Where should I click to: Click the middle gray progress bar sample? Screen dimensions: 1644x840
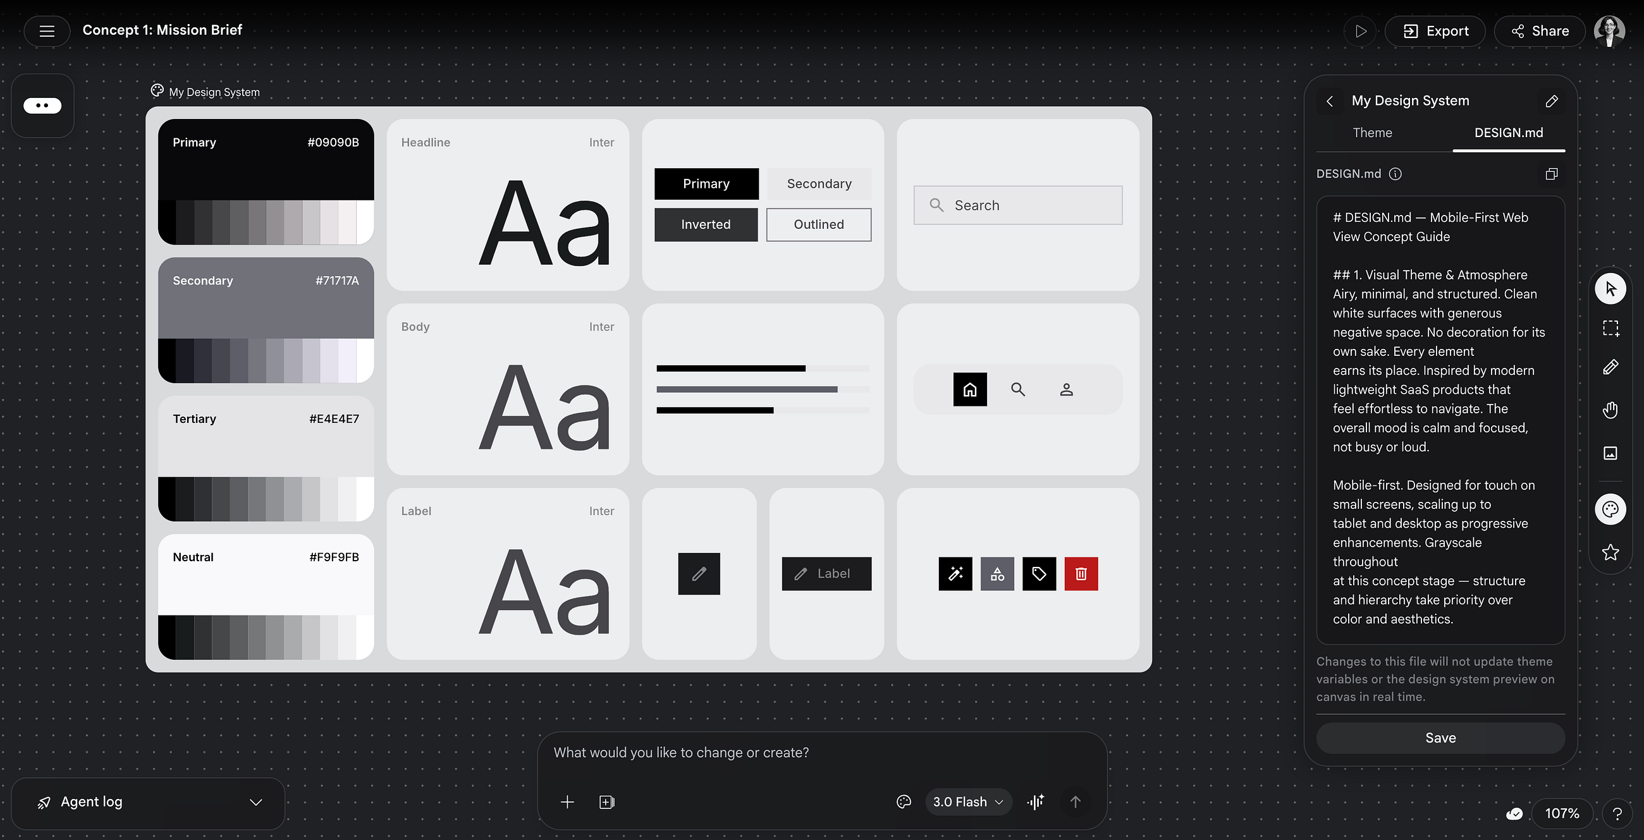(763, 390)
